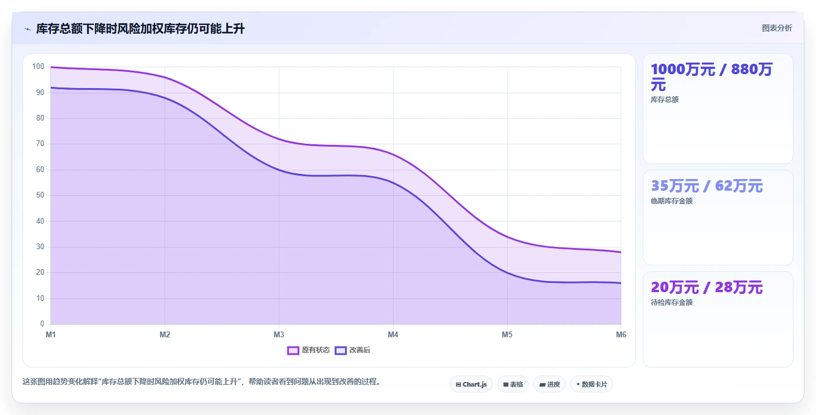
Task: Click the purple 原有状态 legend swatch
Action: click(x=293, y=350)
